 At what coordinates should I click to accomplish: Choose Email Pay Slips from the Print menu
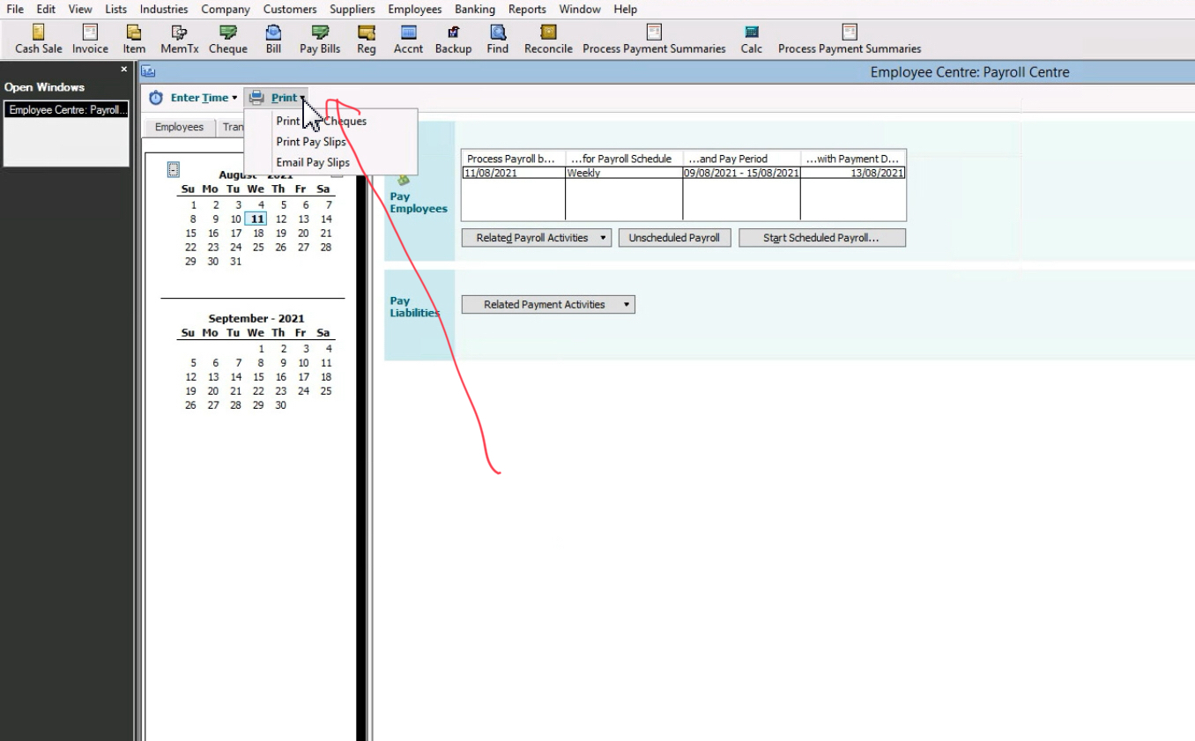(313, 162)
